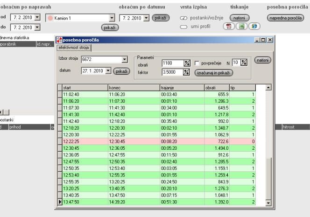
Task: Click current-row arrow marker at 13:47:50
Action: coord(60,202)
